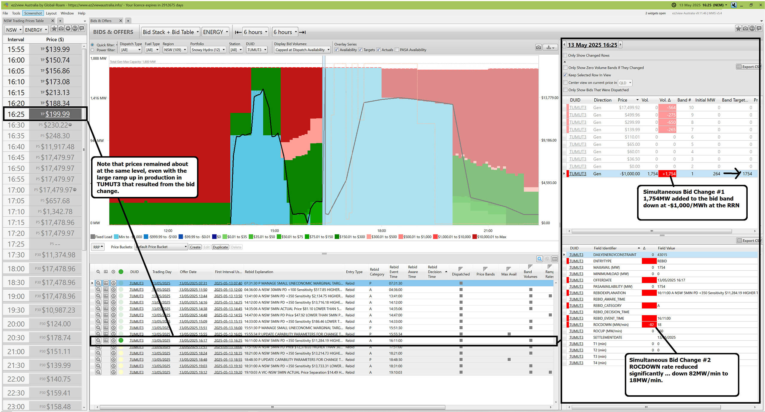Image resolution: width=765 pixels, height=412 pixels.
Task: Click the blue magnifier search icon above bid table
Action: (539, 259)
